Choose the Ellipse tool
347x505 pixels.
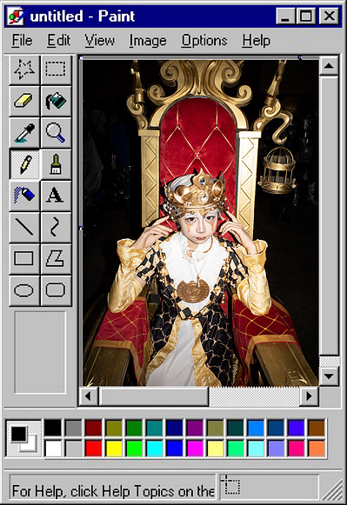click(x=24, y=289)
